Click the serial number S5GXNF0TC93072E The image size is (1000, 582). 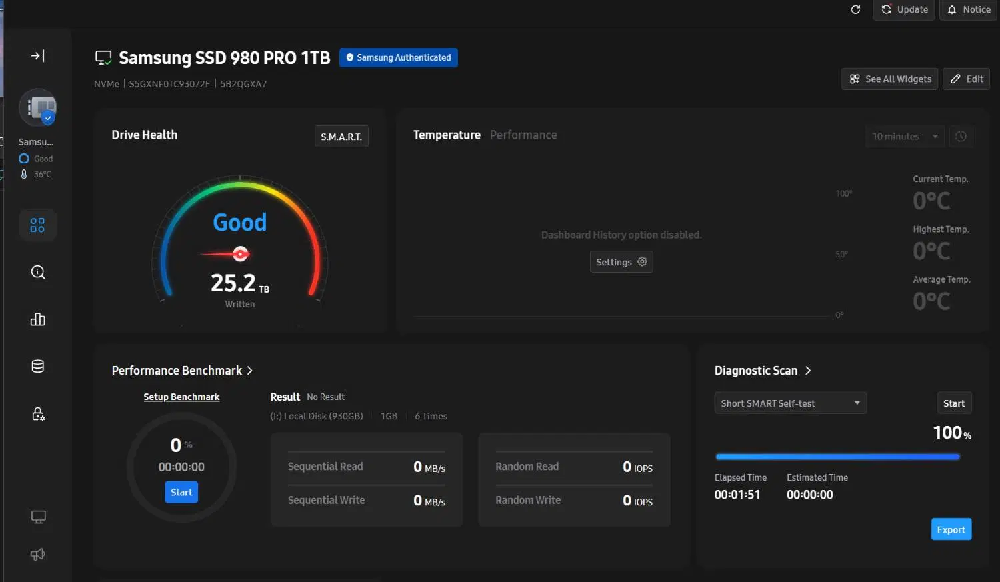[x=169, y=84]
